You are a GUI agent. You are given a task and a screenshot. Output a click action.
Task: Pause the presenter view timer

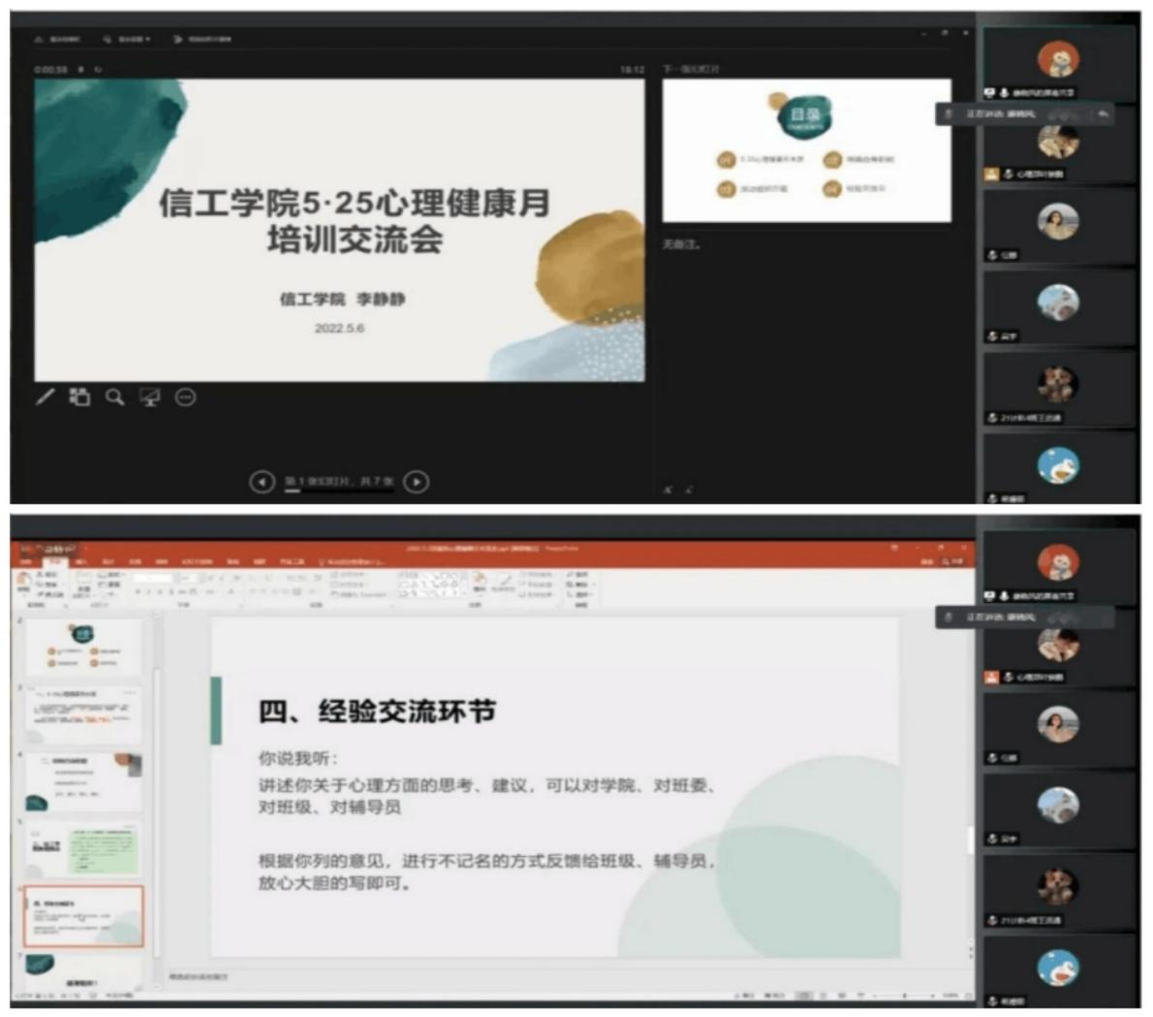click(x=81, y=70)
